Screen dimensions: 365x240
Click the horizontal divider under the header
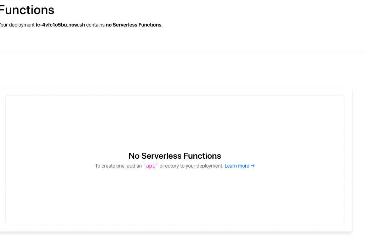pyautogui.click(x=182, y=52)
